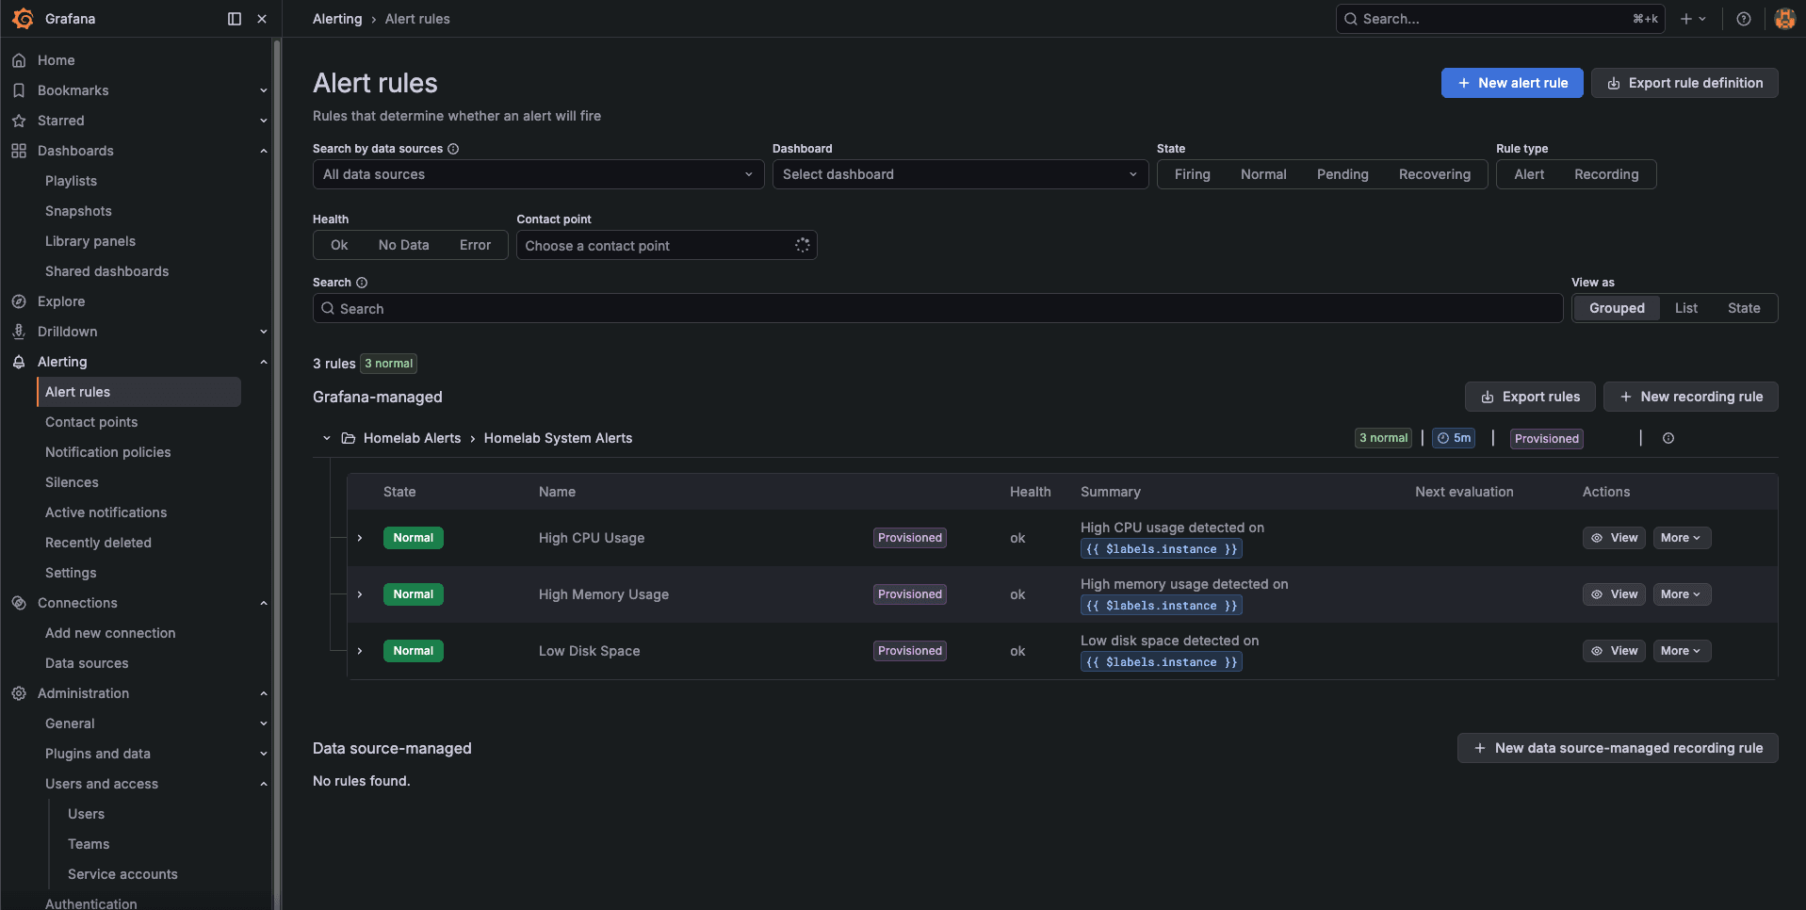Expand the High Memory Usage rule row
Viewport: 1806px width, 910px height.
(360, 594)
